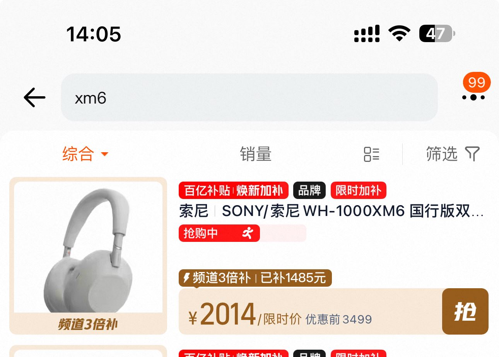Tap the filter funnel icon
This screenshot has height=357, width=499.
pyautogui.click(x=472, y=154)
